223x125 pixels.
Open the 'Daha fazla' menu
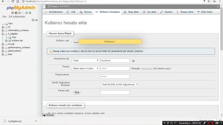[x=205, y=12]
